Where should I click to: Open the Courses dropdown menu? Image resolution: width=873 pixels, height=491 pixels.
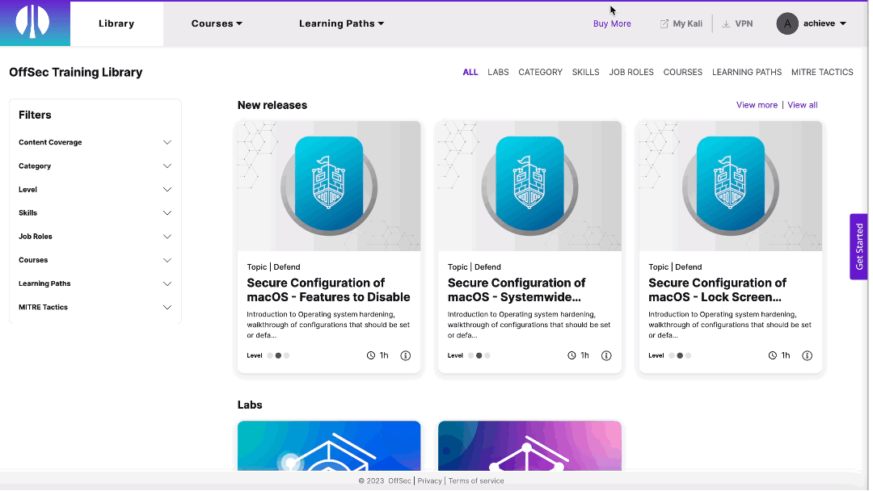(x=217, y=23)
